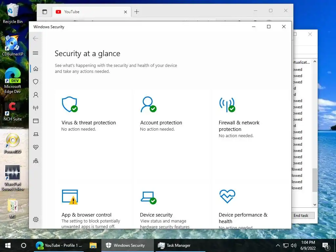Click Device performance & health heading
This screenshot has width=336, height=252.
[243, 218]
